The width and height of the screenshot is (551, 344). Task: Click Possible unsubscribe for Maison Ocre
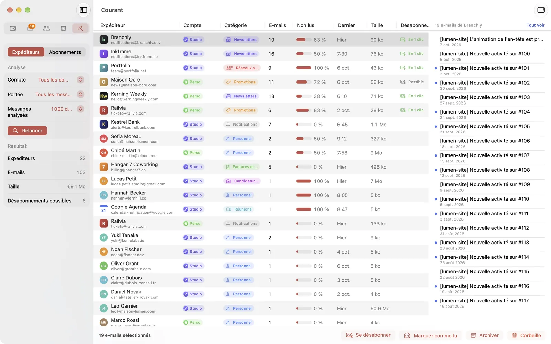pyautogui.click(x=412, y=82)
